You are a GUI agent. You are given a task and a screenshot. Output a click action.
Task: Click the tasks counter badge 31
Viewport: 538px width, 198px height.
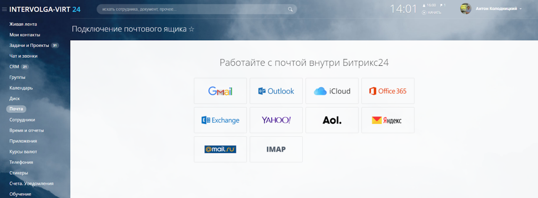click(55, 45)
